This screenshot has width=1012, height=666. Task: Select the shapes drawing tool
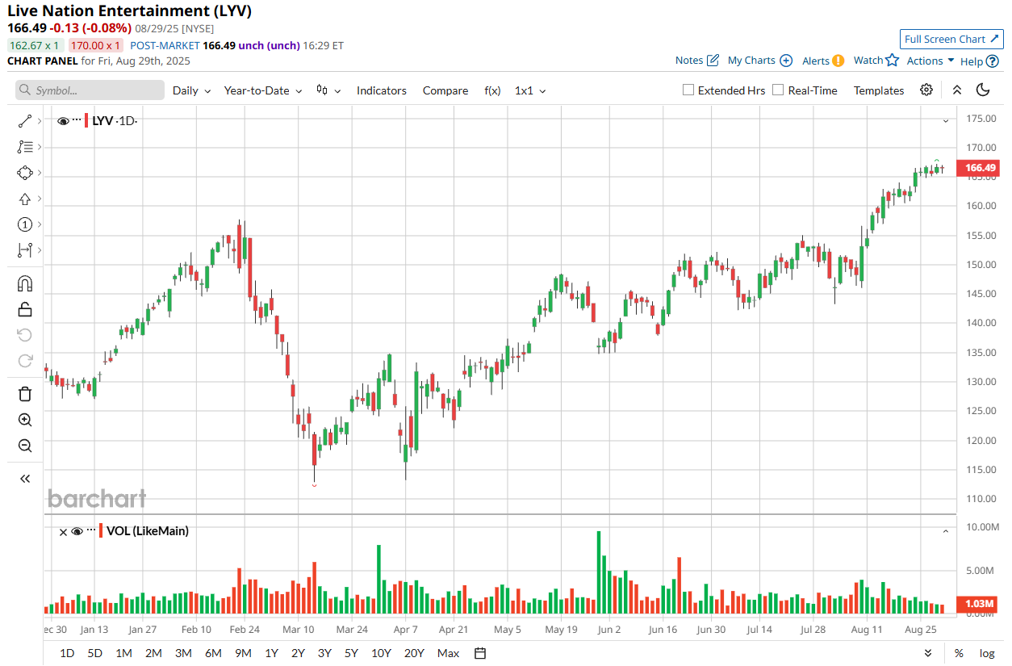pos(24,173)
